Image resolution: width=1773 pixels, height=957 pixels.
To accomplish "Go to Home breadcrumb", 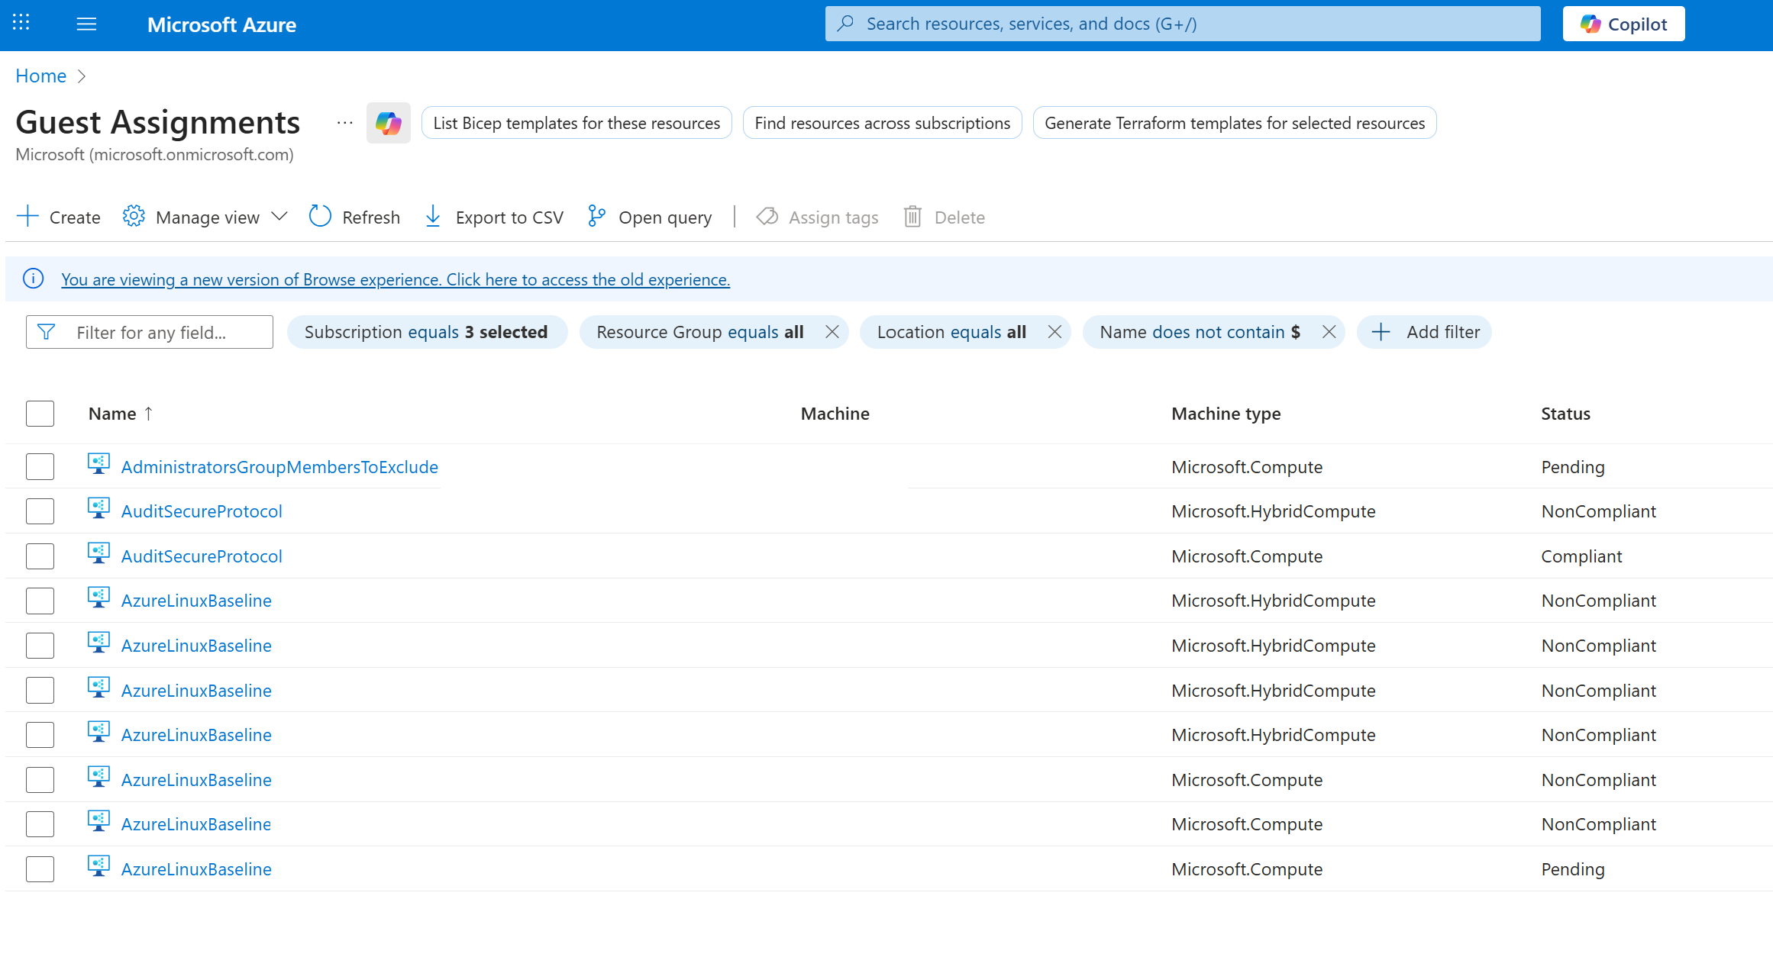I will click(x=41, y=76).
